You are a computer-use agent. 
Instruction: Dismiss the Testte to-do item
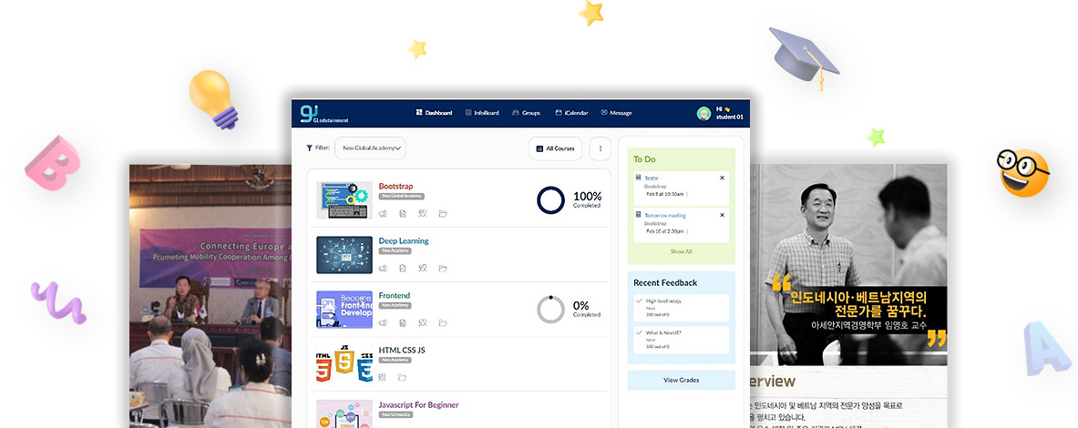722,178
